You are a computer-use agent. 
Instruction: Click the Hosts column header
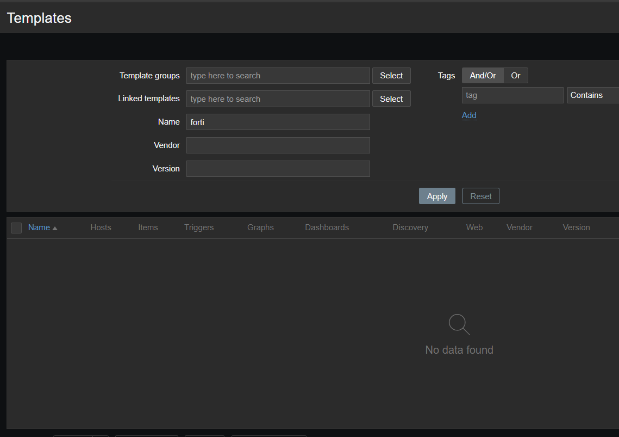(x=101, y=227)
